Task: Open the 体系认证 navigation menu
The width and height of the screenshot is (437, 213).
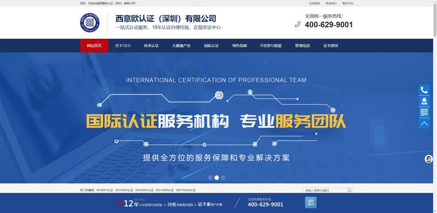Action: [x=151, y=46]
